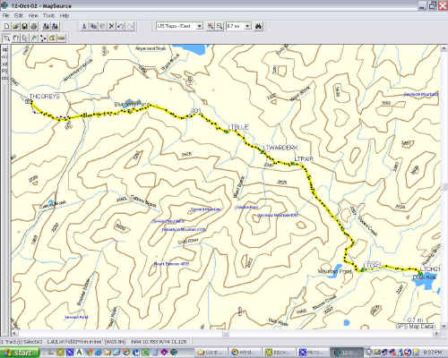Delete the selection with the X icon

[111, 26]
